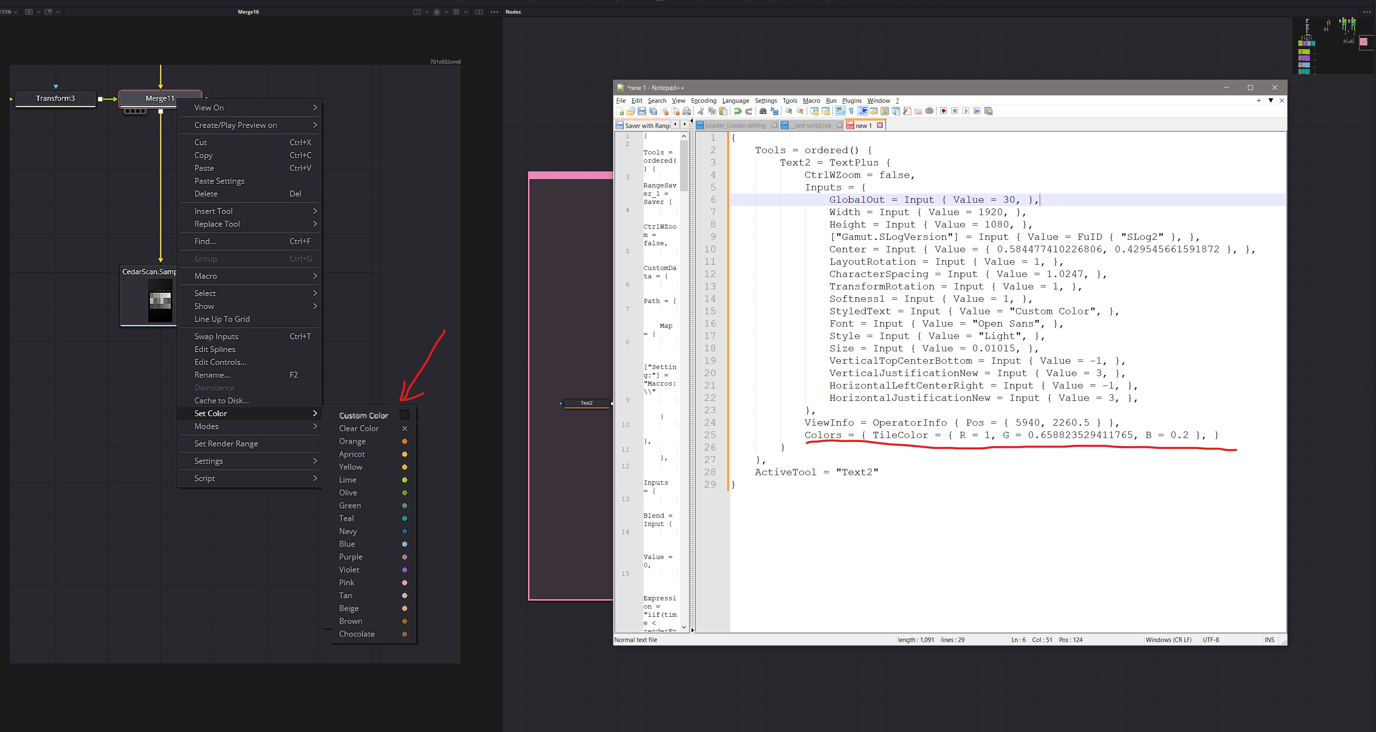Click the Stop Recording macro icon
Screen dimensions: 1376x732
pos(955,111)
